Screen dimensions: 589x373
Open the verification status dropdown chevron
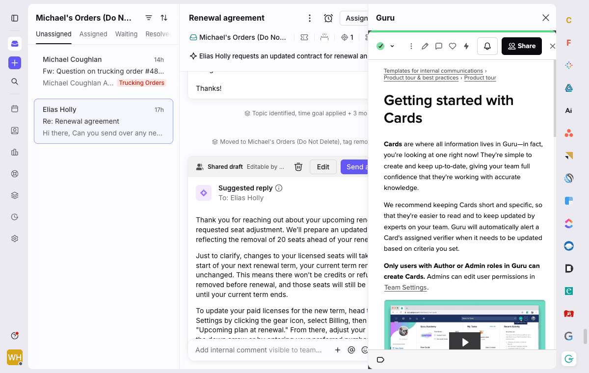click(x=391, y=46)
